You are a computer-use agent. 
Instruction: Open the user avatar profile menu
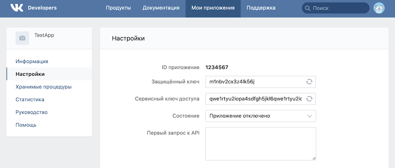click(x=379, y=8)
